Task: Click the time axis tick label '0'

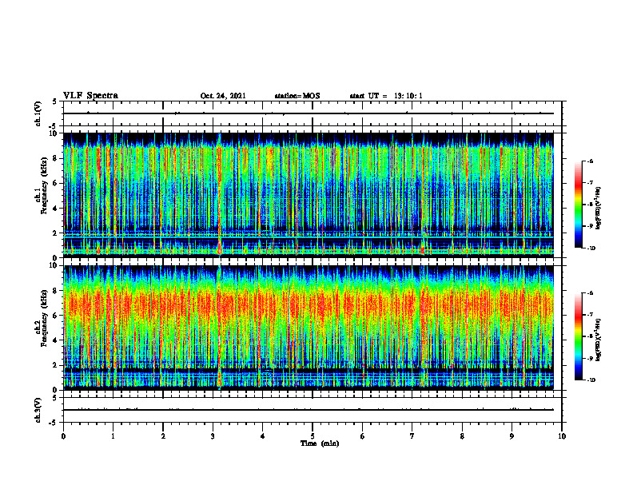Action: (63, 436)
